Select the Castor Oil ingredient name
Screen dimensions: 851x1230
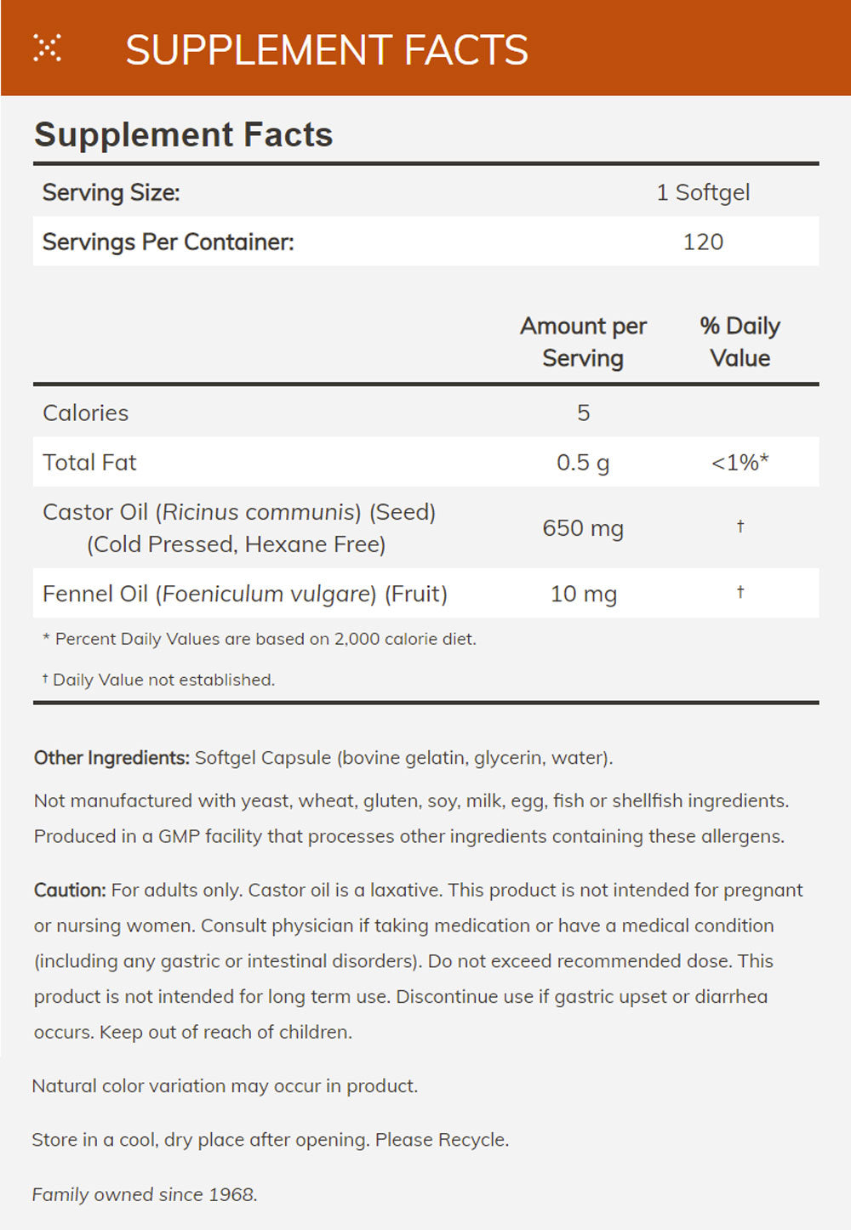coord(239,512)
